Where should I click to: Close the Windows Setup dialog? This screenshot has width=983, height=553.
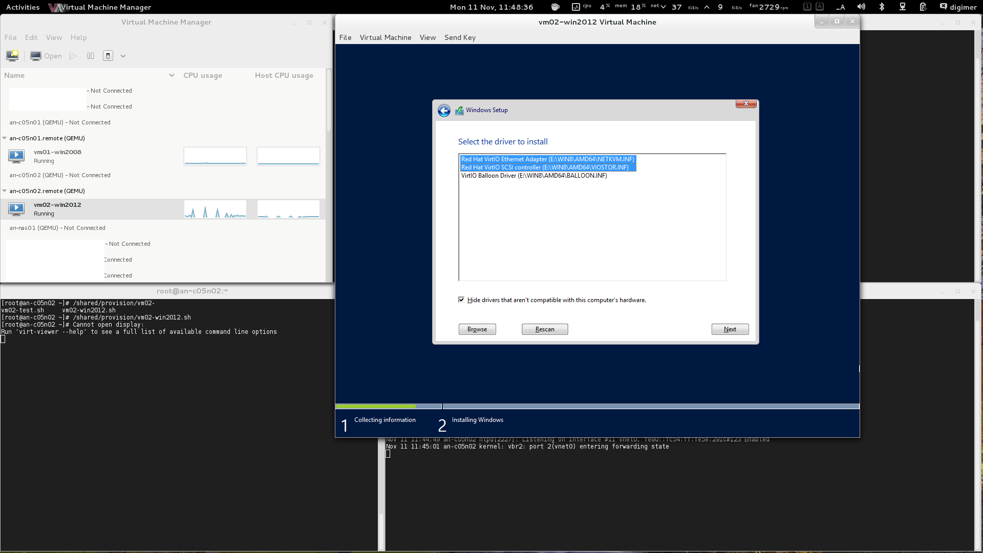746,104
